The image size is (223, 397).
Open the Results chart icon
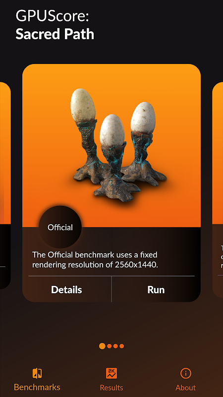coord(111,373)
